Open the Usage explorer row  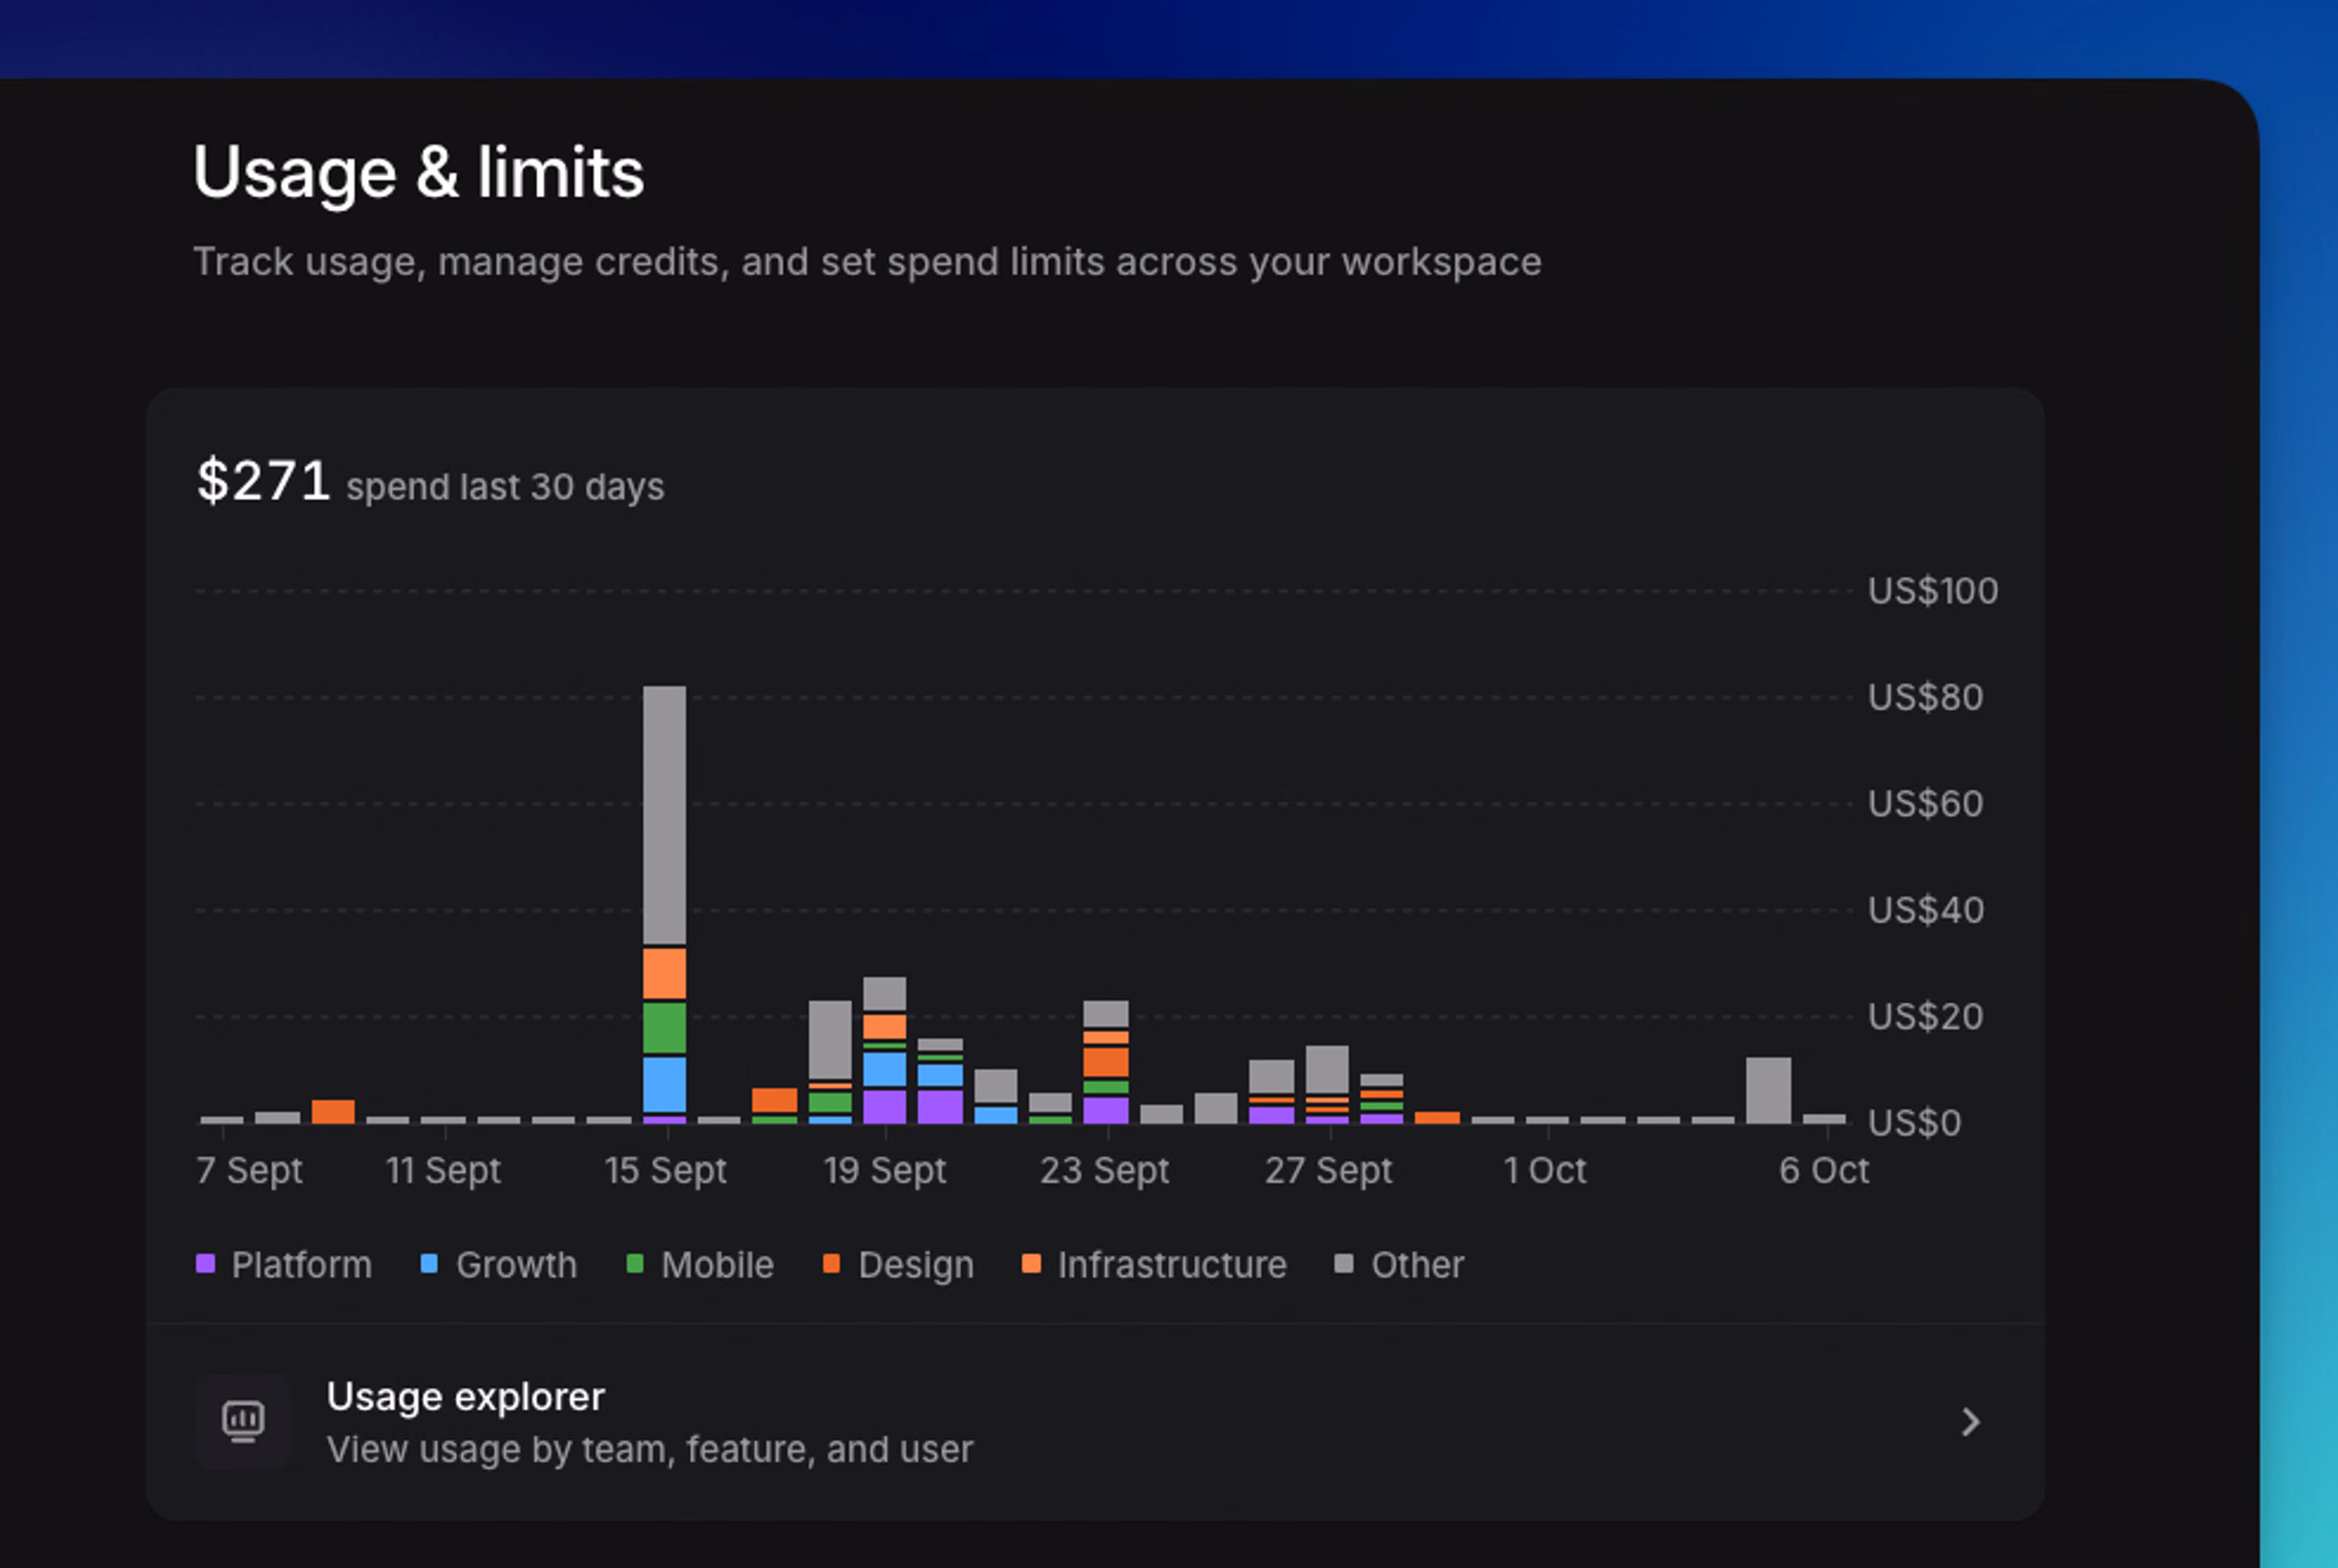coord(1095,1422)
